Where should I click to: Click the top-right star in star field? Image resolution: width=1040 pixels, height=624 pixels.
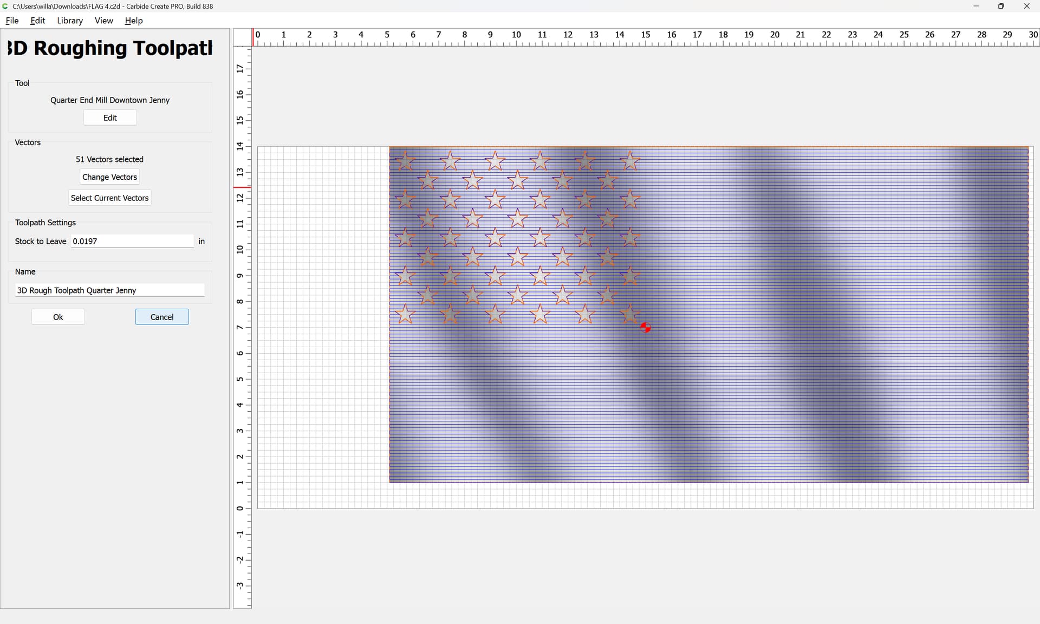click(630, 161)
